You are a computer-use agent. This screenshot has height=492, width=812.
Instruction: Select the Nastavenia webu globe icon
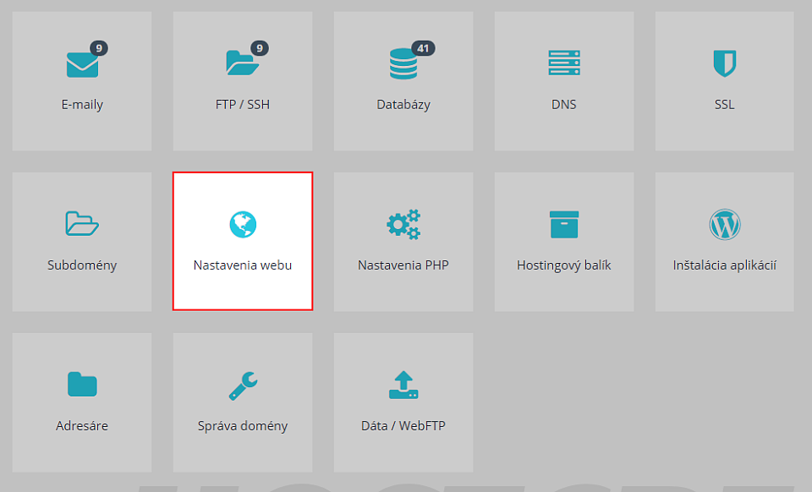[x=243, y=225]
